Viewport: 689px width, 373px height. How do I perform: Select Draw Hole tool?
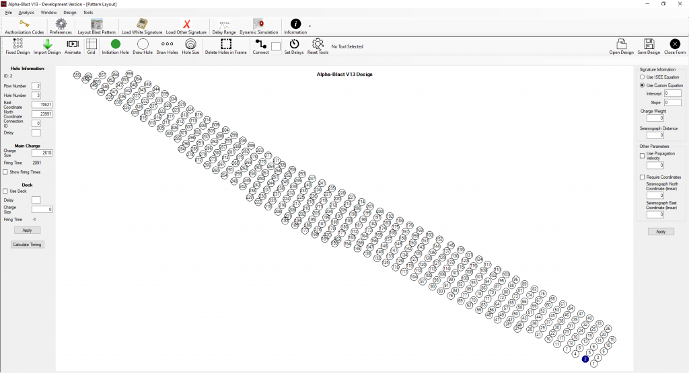tap(143, 46)
